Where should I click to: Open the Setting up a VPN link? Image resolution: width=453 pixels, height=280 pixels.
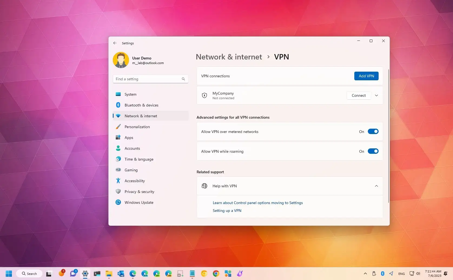pyautogui.click(x=227, y=211)
